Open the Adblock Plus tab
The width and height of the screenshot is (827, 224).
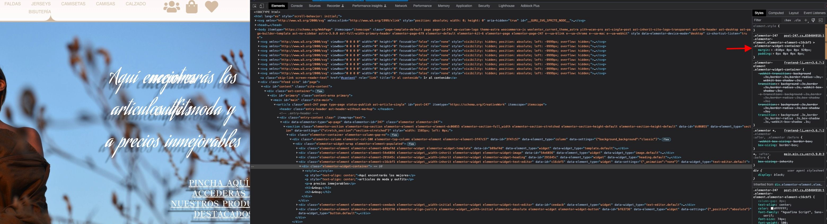530,6
